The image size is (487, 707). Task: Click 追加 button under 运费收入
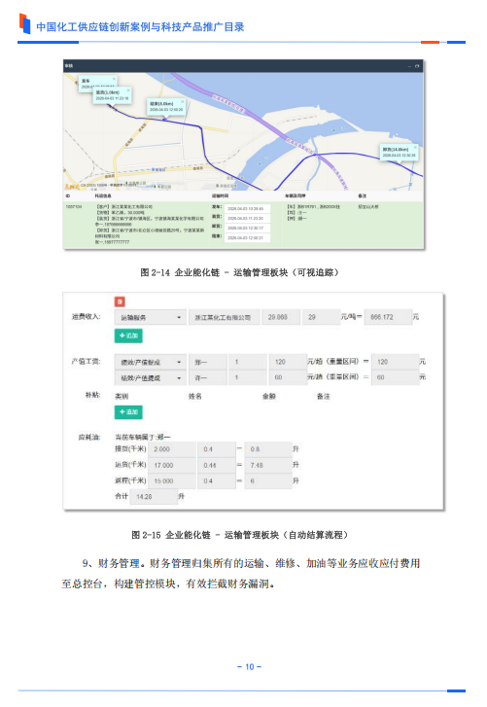(x=128, y=336)
